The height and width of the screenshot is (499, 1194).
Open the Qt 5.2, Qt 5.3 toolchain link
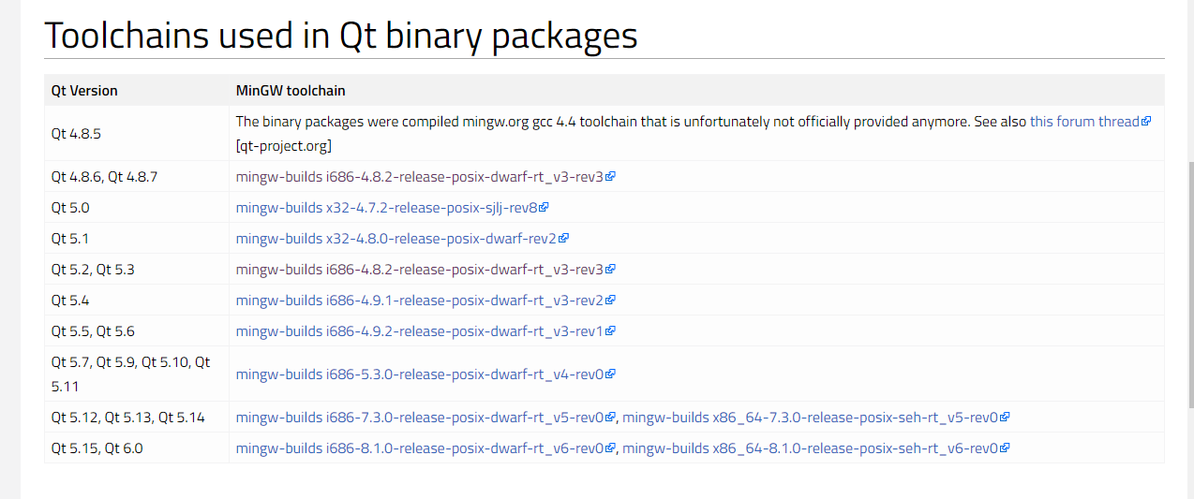coord(420,270)
